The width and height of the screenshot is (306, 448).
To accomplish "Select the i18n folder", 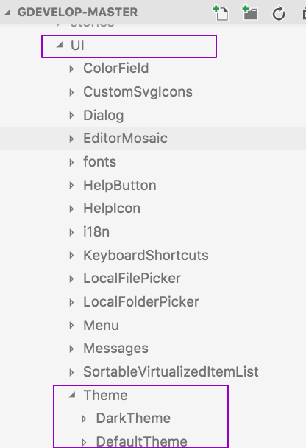I will (96, 231).
